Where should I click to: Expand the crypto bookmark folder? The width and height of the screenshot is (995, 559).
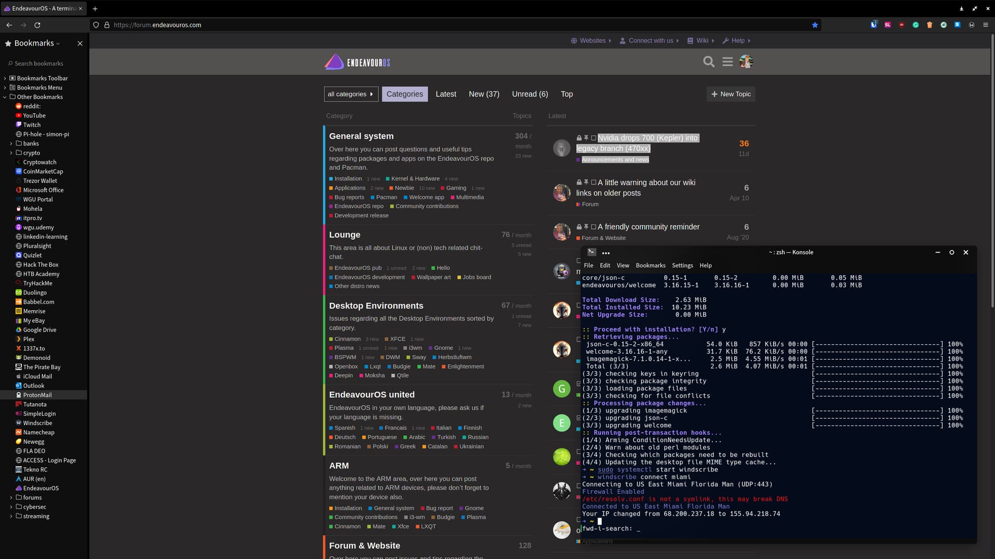click(x=11, y=153)
